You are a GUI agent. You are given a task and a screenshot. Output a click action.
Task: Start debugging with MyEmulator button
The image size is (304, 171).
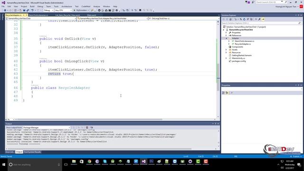point(81,10)
